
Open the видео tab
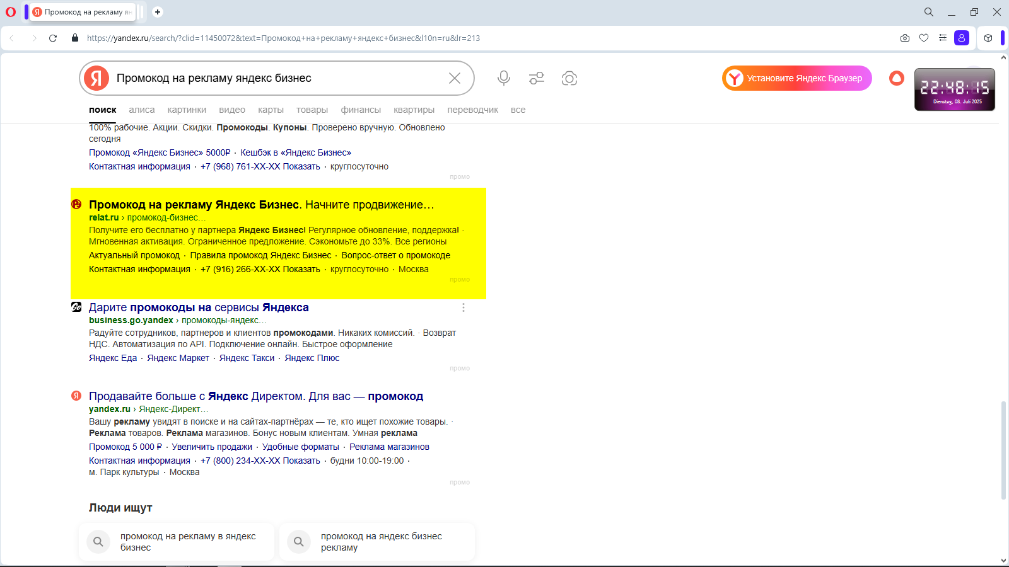click(232, 110)
